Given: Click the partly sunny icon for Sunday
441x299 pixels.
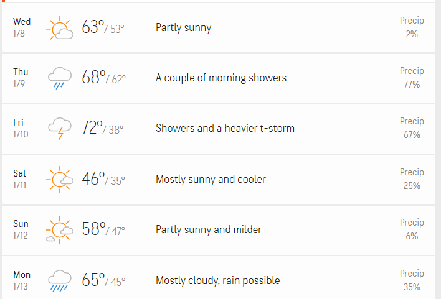Looking at the screenshot, I should 60,230.
